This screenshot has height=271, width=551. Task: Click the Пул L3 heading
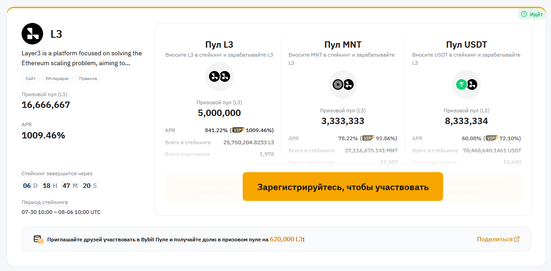219,44
